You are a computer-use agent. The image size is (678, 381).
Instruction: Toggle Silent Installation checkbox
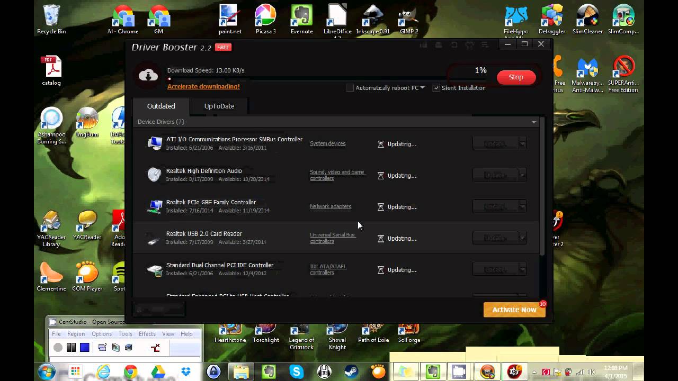click(436, 88)
